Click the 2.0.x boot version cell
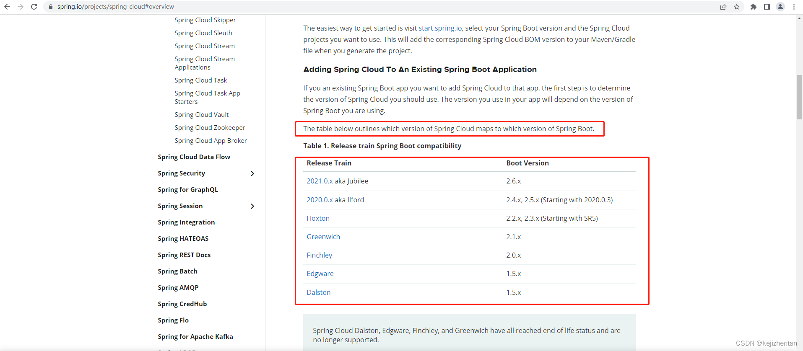Viewport: 803px width, 351px height. click(514, 255)
